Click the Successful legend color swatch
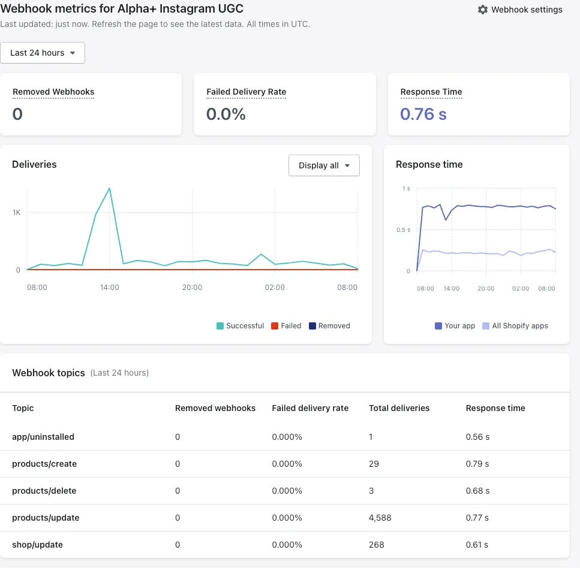580x568 pixels. tap(220, 326)
